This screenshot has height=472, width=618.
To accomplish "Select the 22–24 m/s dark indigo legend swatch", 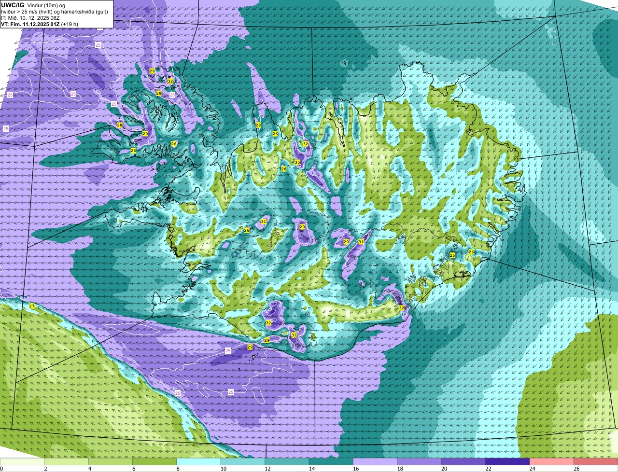I will click(507, 461).
